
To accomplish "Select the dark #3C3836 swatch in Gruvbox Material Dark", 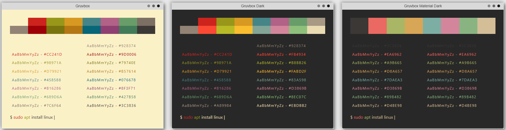I will click(x=359, y=26).
